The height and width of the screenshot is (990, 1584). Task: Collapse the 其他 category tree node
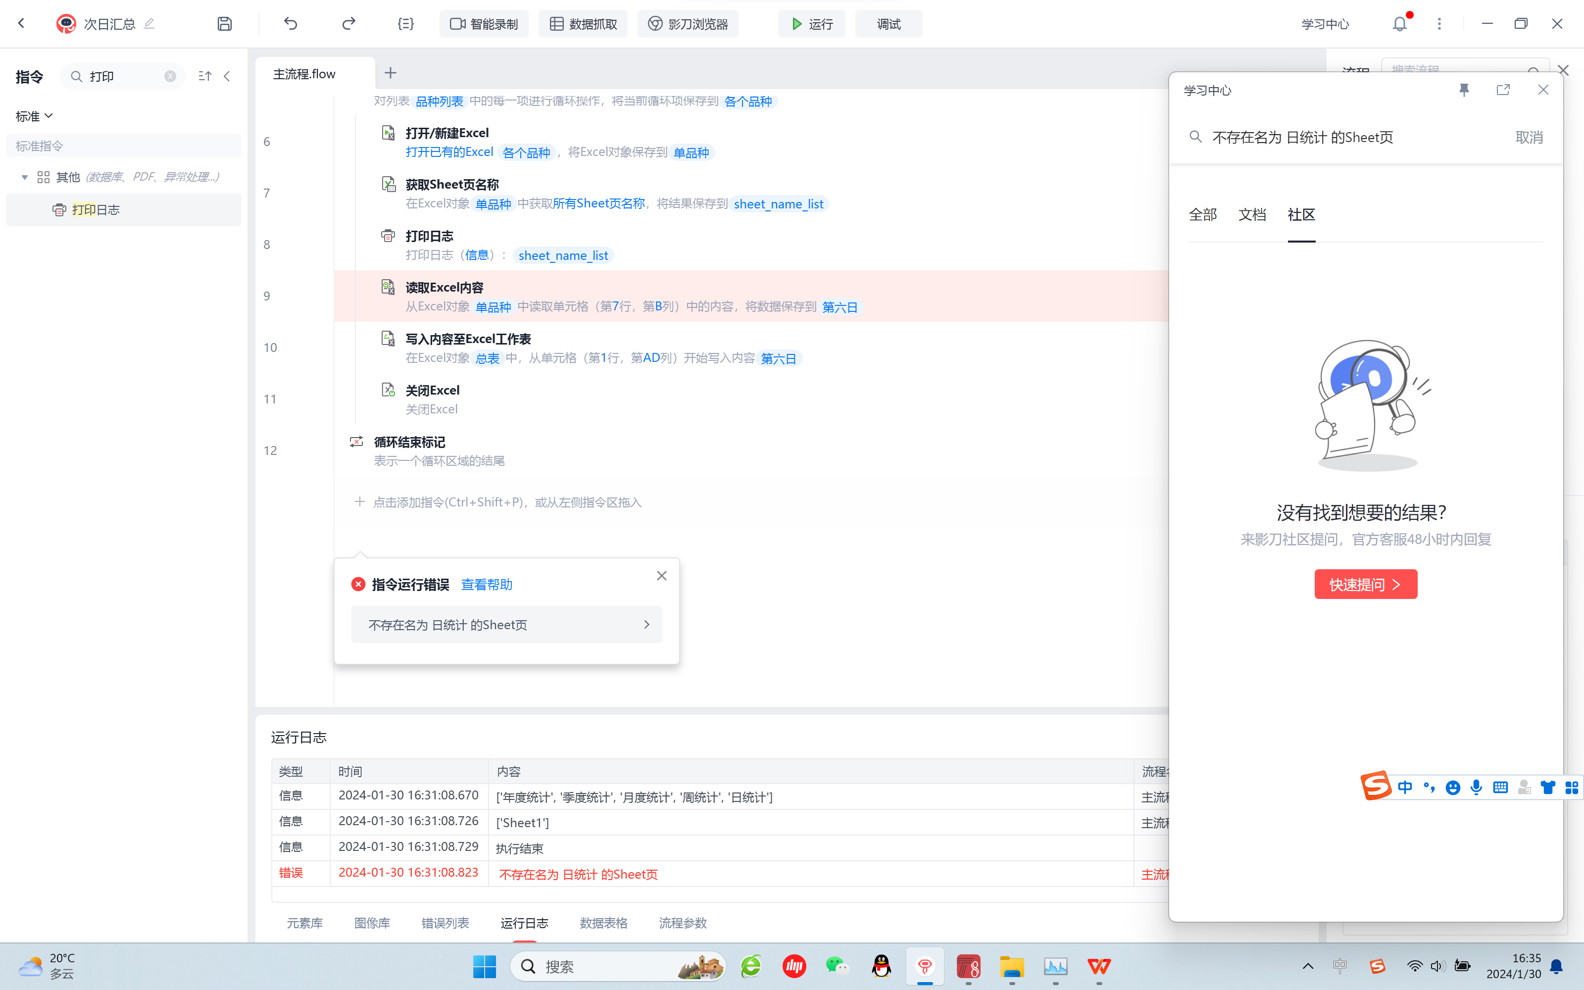pyautogui.click(x=25, y=177)
